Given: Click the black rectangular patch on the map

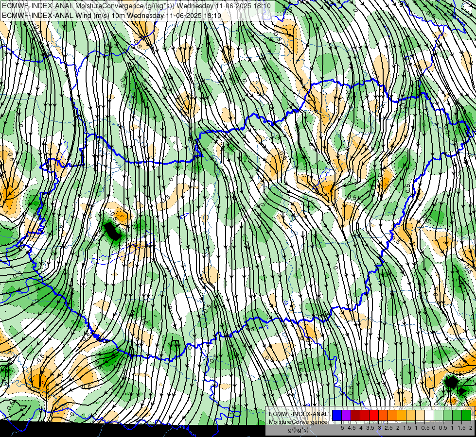Looking at the screenshot, I should coord(112,232).
